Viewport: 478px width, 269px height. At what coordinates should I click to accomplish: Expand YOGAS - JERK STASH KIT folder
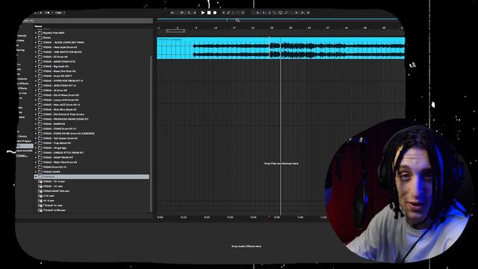coord(36,86)
